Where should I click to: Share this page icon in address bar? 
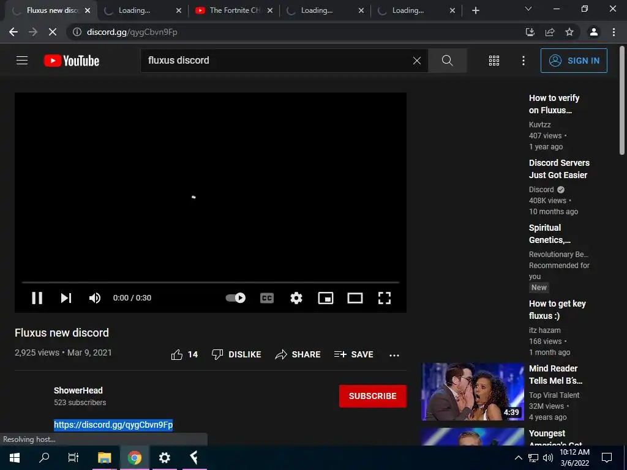(x=550, y=32)
